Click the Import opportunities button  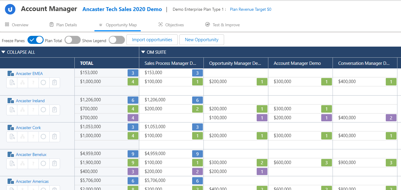pyautogui.click(x=152, y=40)
